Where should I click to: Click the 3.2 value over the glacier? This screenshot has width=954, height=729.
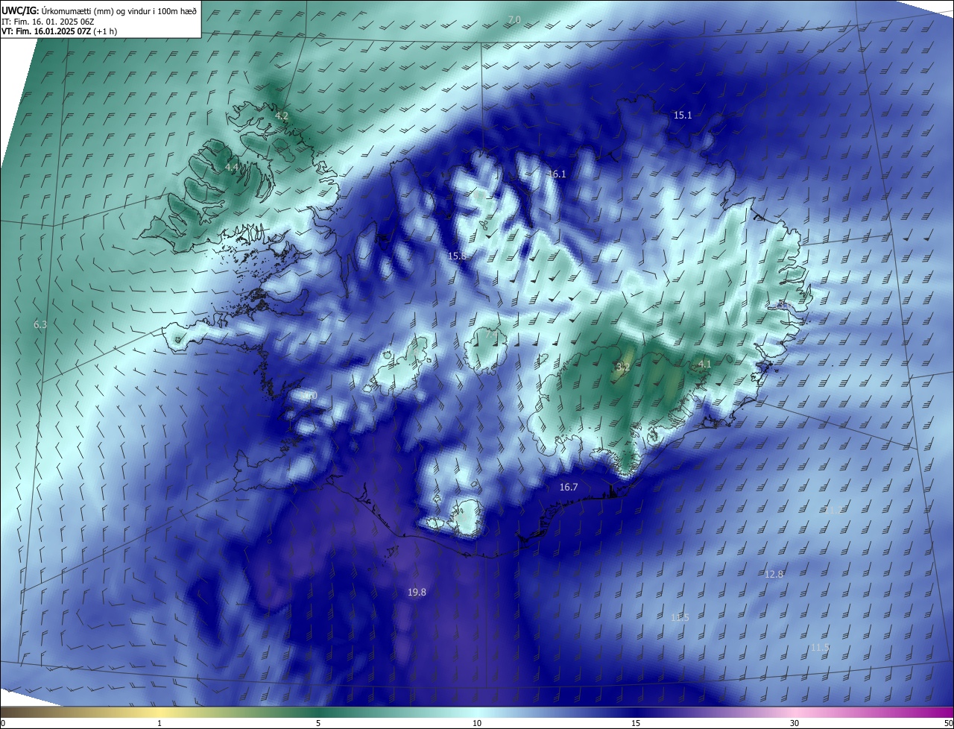(x=624, y=367)
